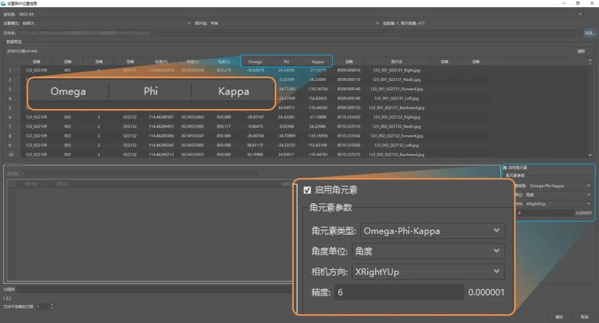This screenshot has width=599, height=323.
Task: Click the value 8509.009010
Action: [349, 70]
